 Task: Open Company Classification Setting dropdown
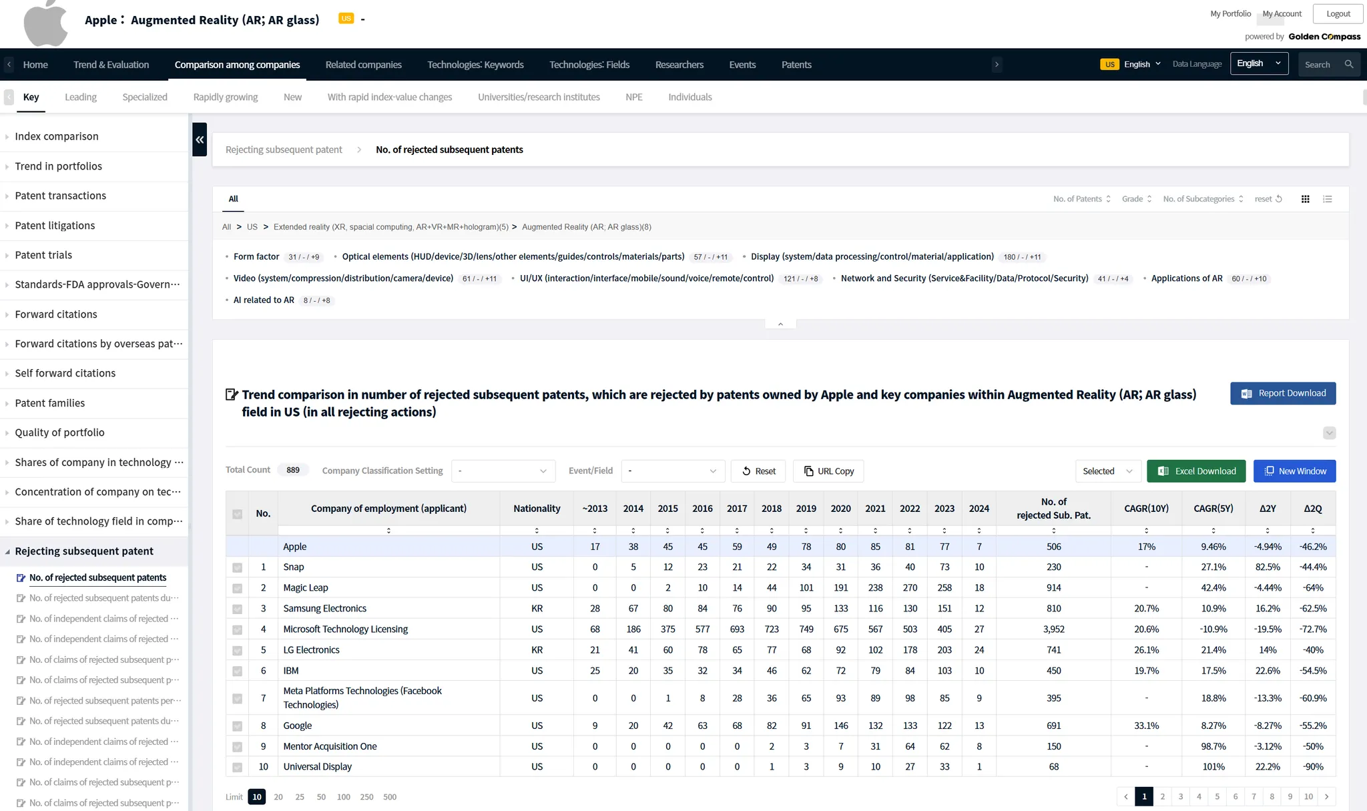click(x=503, y=471)
